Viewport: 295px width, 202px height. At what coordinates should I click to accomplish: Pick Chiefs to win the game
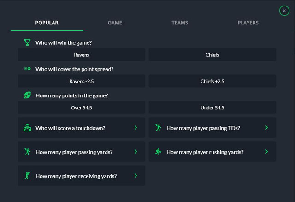[212, 54]
